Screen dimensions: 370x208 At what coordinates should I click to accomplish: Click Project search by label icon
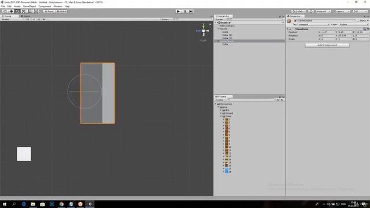[282, 100]
